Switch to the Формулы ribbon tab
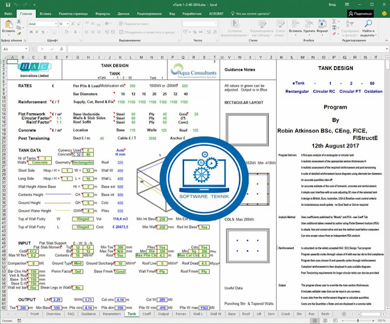The height and width of the screenshot is (324, 390). click(x=103, y=13)
